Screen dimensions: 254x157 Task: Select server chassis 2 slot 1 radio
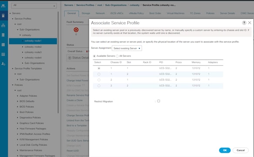tap(99, 80)
